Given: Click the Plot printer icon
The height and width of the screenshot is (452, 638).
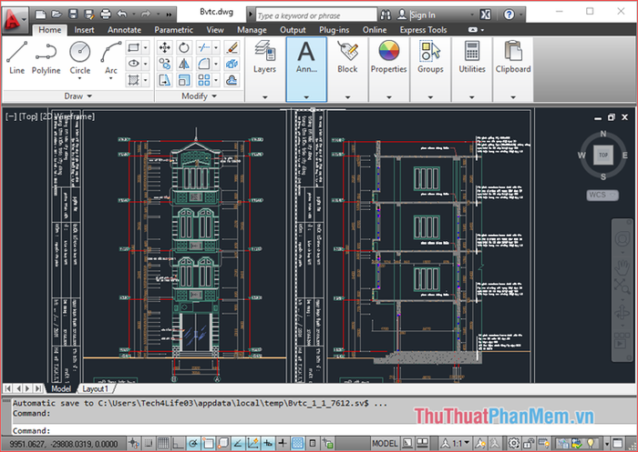Looking at the screenshot, I should (106, 15).
